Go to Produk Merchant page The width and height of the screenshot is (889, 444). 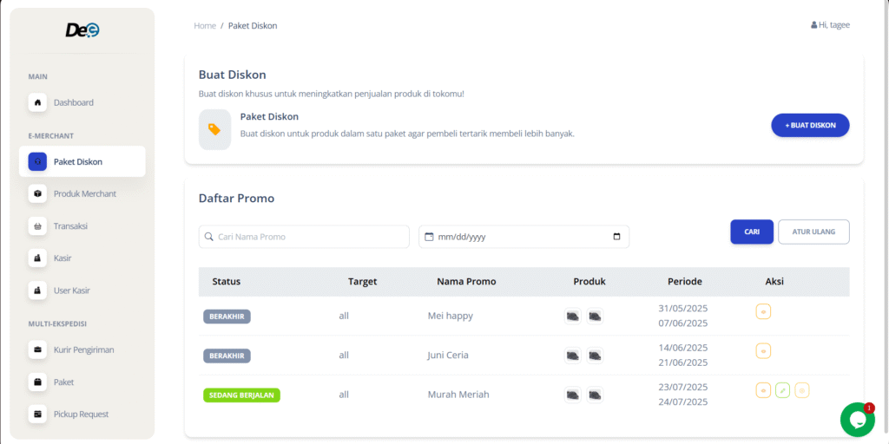(x=84, y=193)
